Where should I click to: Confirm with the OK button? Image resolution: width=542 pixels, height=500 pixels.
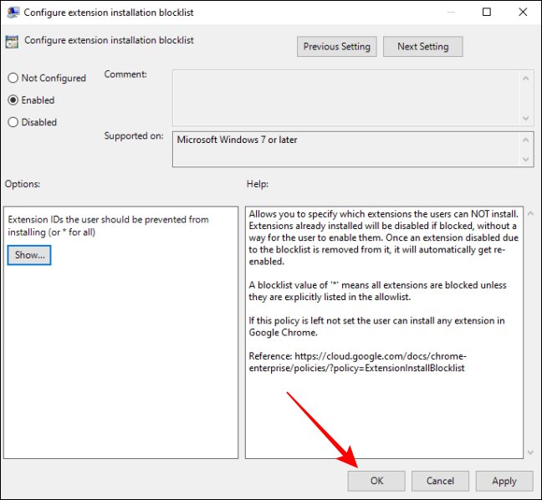coord(376,481)
